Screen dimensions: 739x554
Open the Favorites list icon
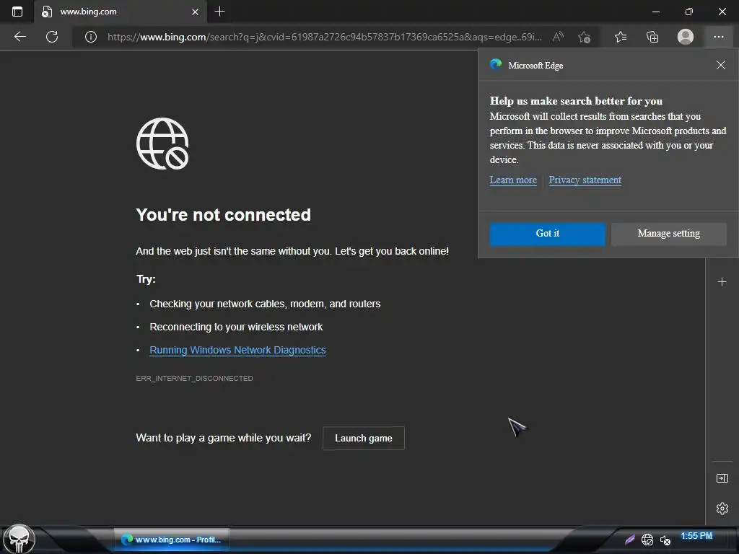(621, 37)
